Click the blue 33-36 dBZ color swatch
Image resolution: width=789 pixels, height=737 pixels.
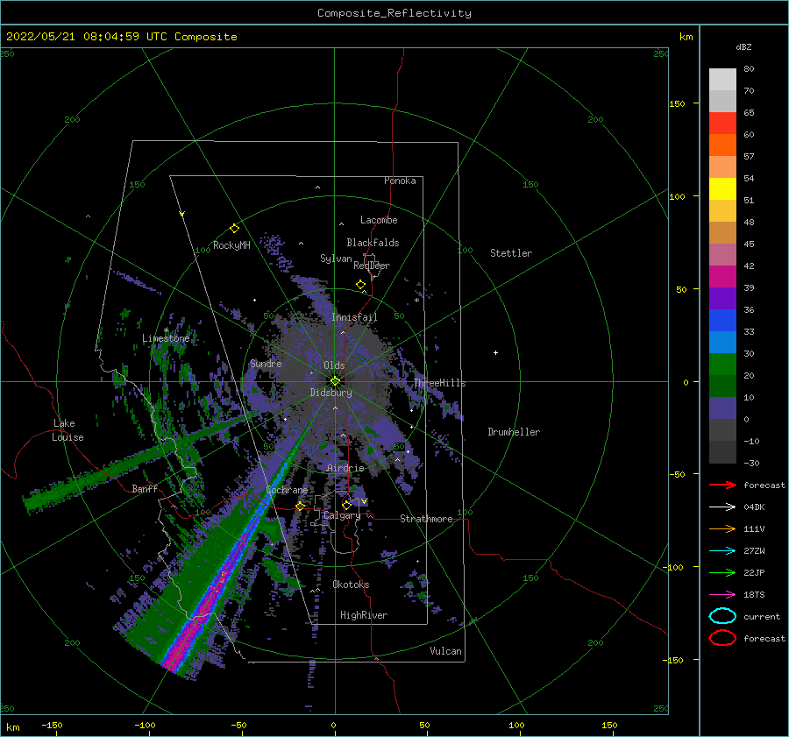[x=722, y=321]
